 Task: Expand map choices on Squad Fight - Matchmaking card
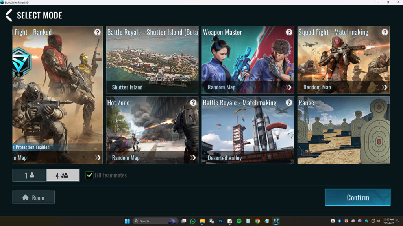pos(384,87)
